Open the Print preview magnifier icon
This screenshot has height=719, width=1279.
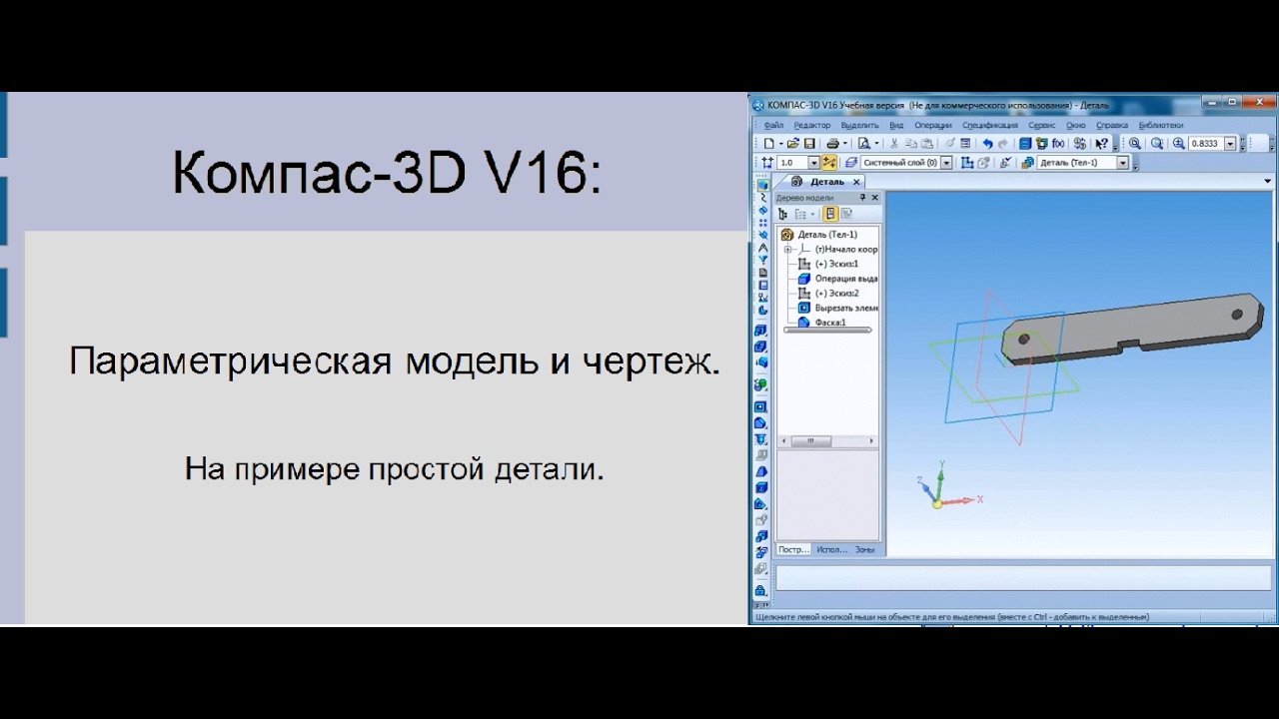click(863, 143)
